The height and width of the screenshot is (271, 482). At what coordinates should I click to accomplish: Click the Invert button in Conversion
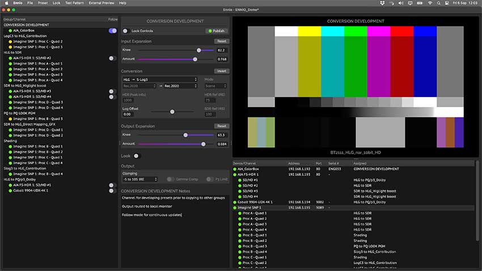click(222, 71)
